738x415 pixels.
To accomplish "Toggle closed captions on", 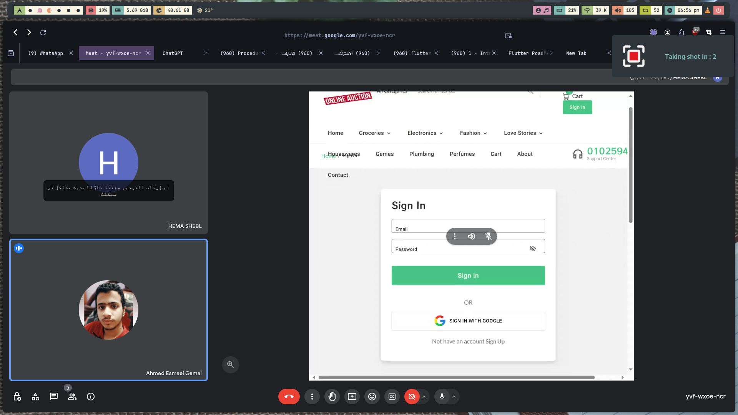I will coord(392,397).
